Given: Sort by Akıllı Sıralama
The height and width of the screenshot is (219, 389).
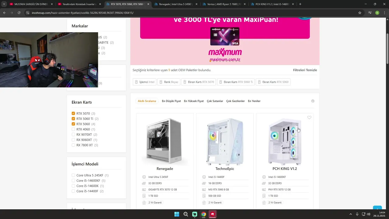Looking at the screenshot, I should pyautogui.click(x=147, y=101).
